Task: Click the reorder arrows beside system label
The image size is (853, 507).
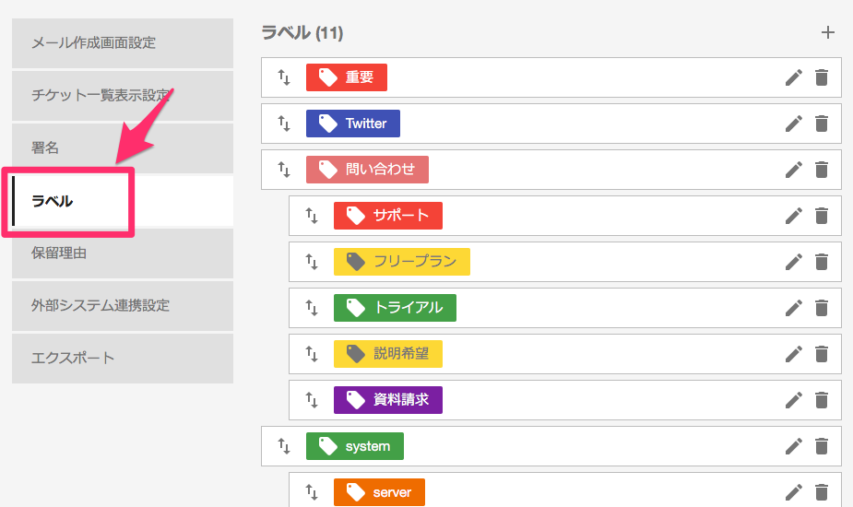Action: coord(284,446)
